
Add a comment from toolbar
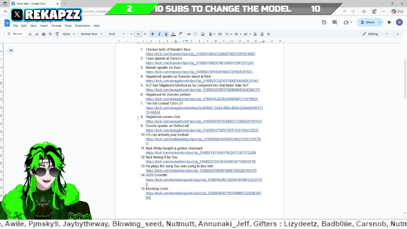pos(196,34)
